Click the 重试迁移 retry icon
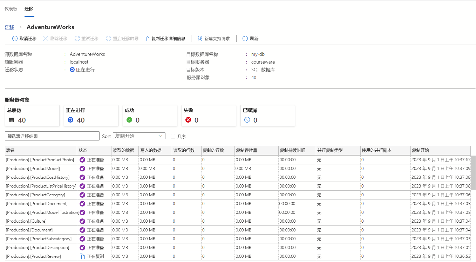This screenshot has width=476, height=262. (77, 38)
